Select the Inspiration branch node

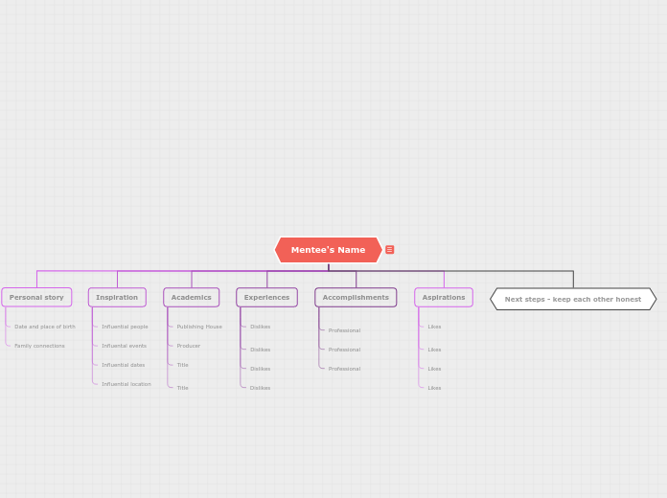(x=117, y=297)
